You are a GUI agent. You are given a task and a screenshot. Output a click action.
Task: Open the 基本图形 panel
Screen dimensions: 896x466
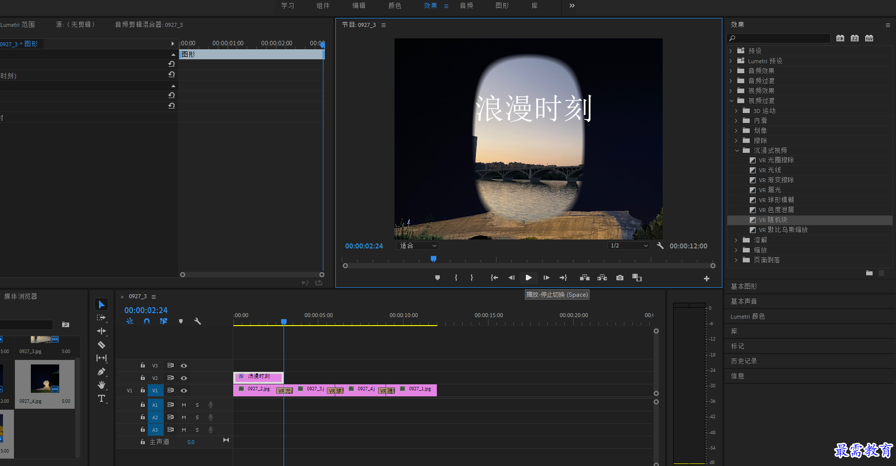tap(744, 286)
